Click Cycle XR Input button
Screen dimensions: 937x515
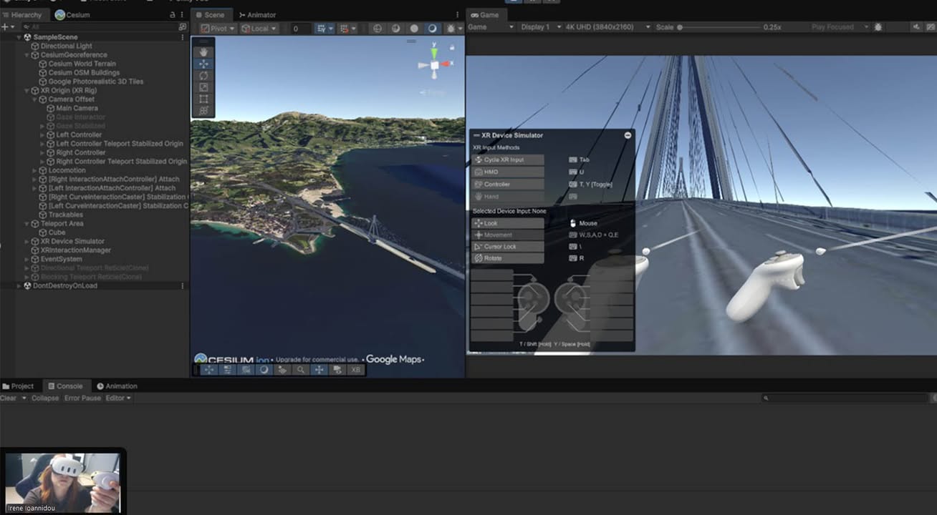pos(508,160)
